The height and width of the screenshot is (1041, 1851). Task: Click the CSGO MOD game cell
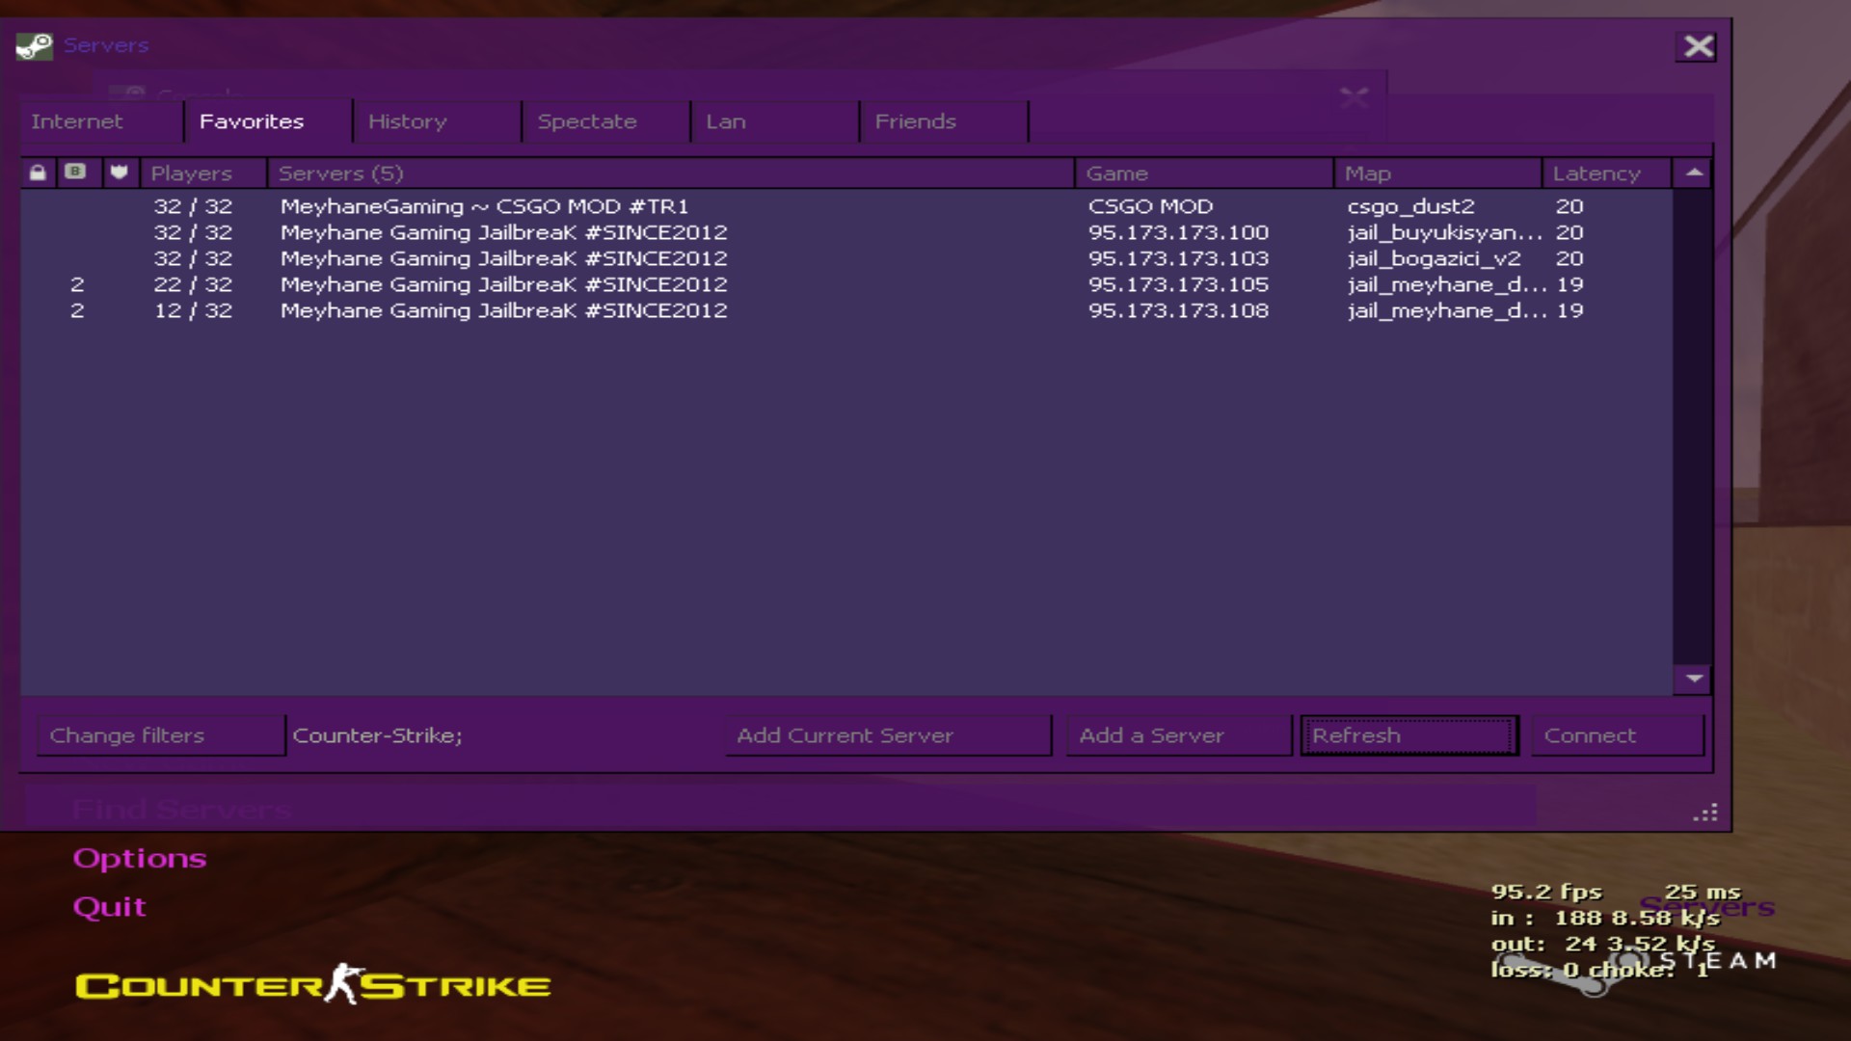pyautogui.click(x=1150, y=206)
